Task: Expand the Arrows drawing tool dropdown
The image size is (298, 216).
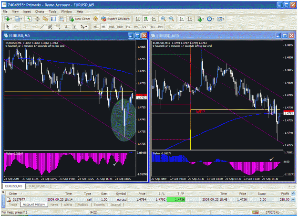Action: click(x=86, y=27)
